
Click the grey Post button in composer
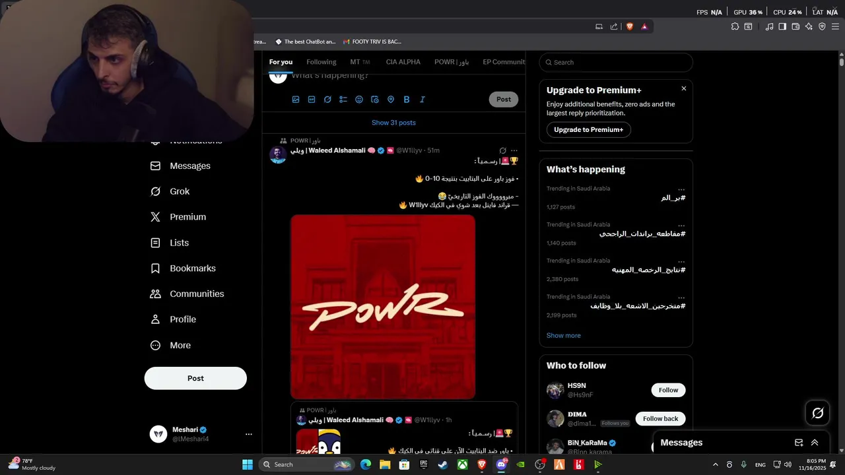(x=504, y=100)
